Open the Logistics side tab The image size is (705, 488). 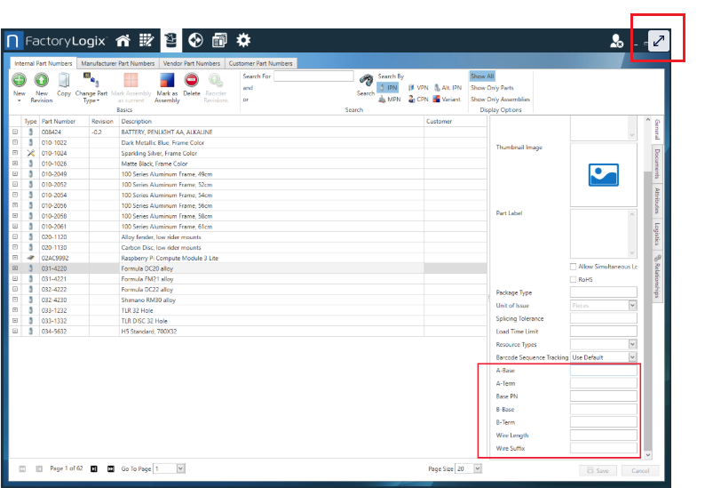657,234
